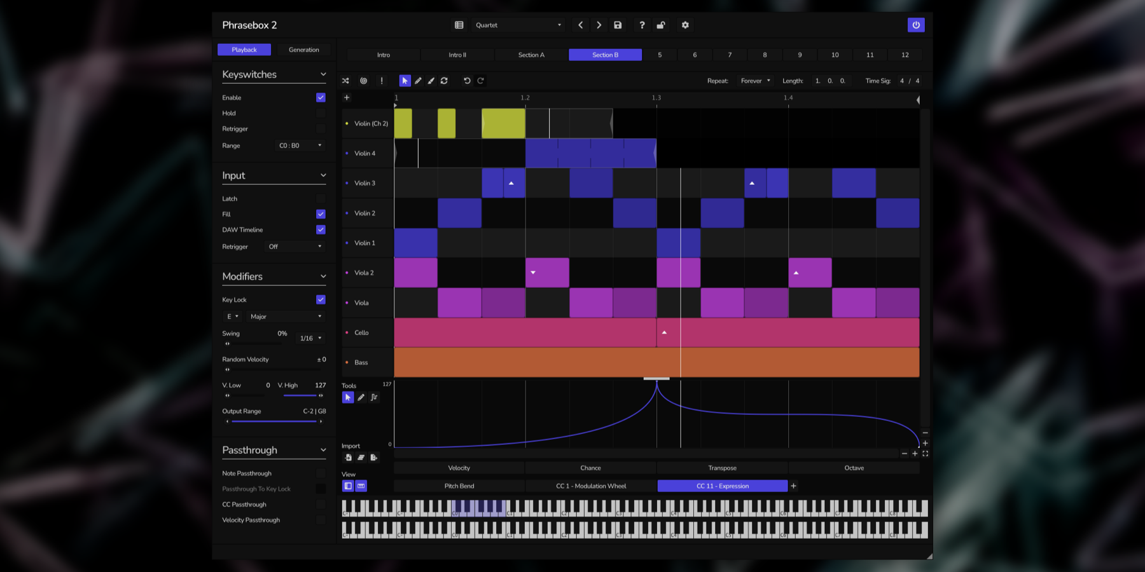Screen dimensions: 1145x572
Task: Select the Intro II pattern tab
Action: (x=457, y=55)
